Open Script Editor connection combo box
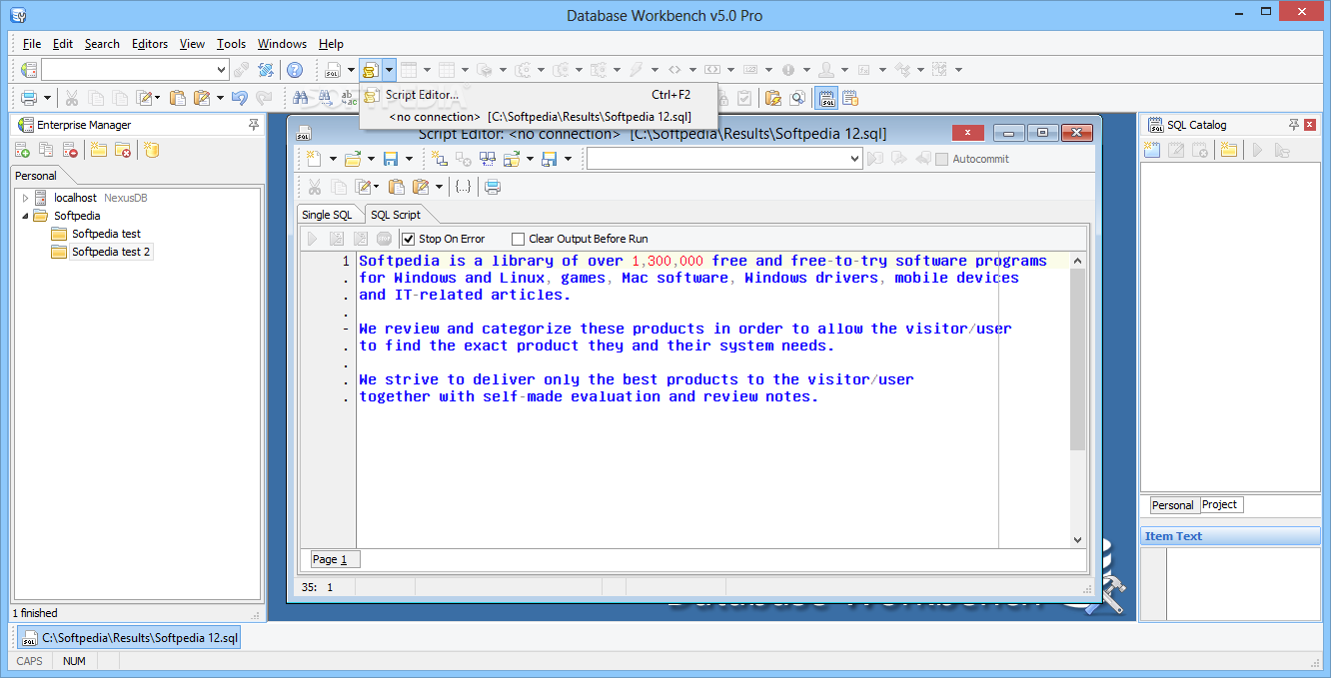Viewport: 1331px width, 678px height. [x=724, y=159]
